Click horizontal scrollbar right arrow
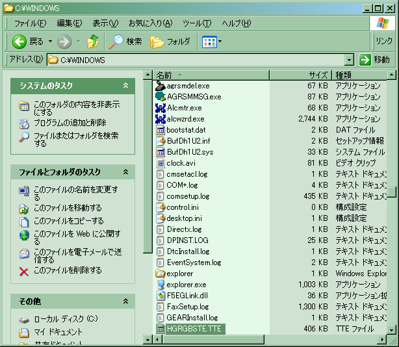Screen dimensions: 399x347 [382, 339]
